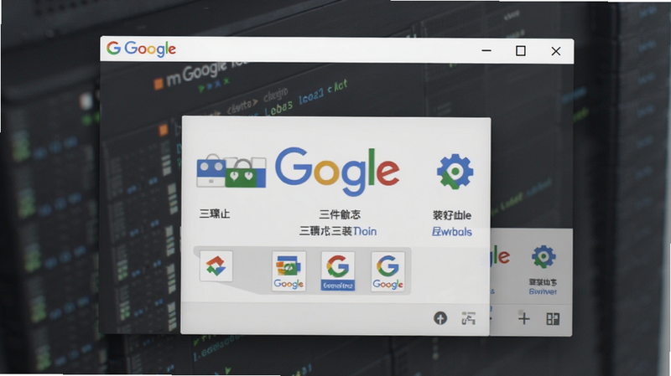Click the label under the shopping bags icon
The width and height of the screenshot is (671, 376).
click(215, 214)
